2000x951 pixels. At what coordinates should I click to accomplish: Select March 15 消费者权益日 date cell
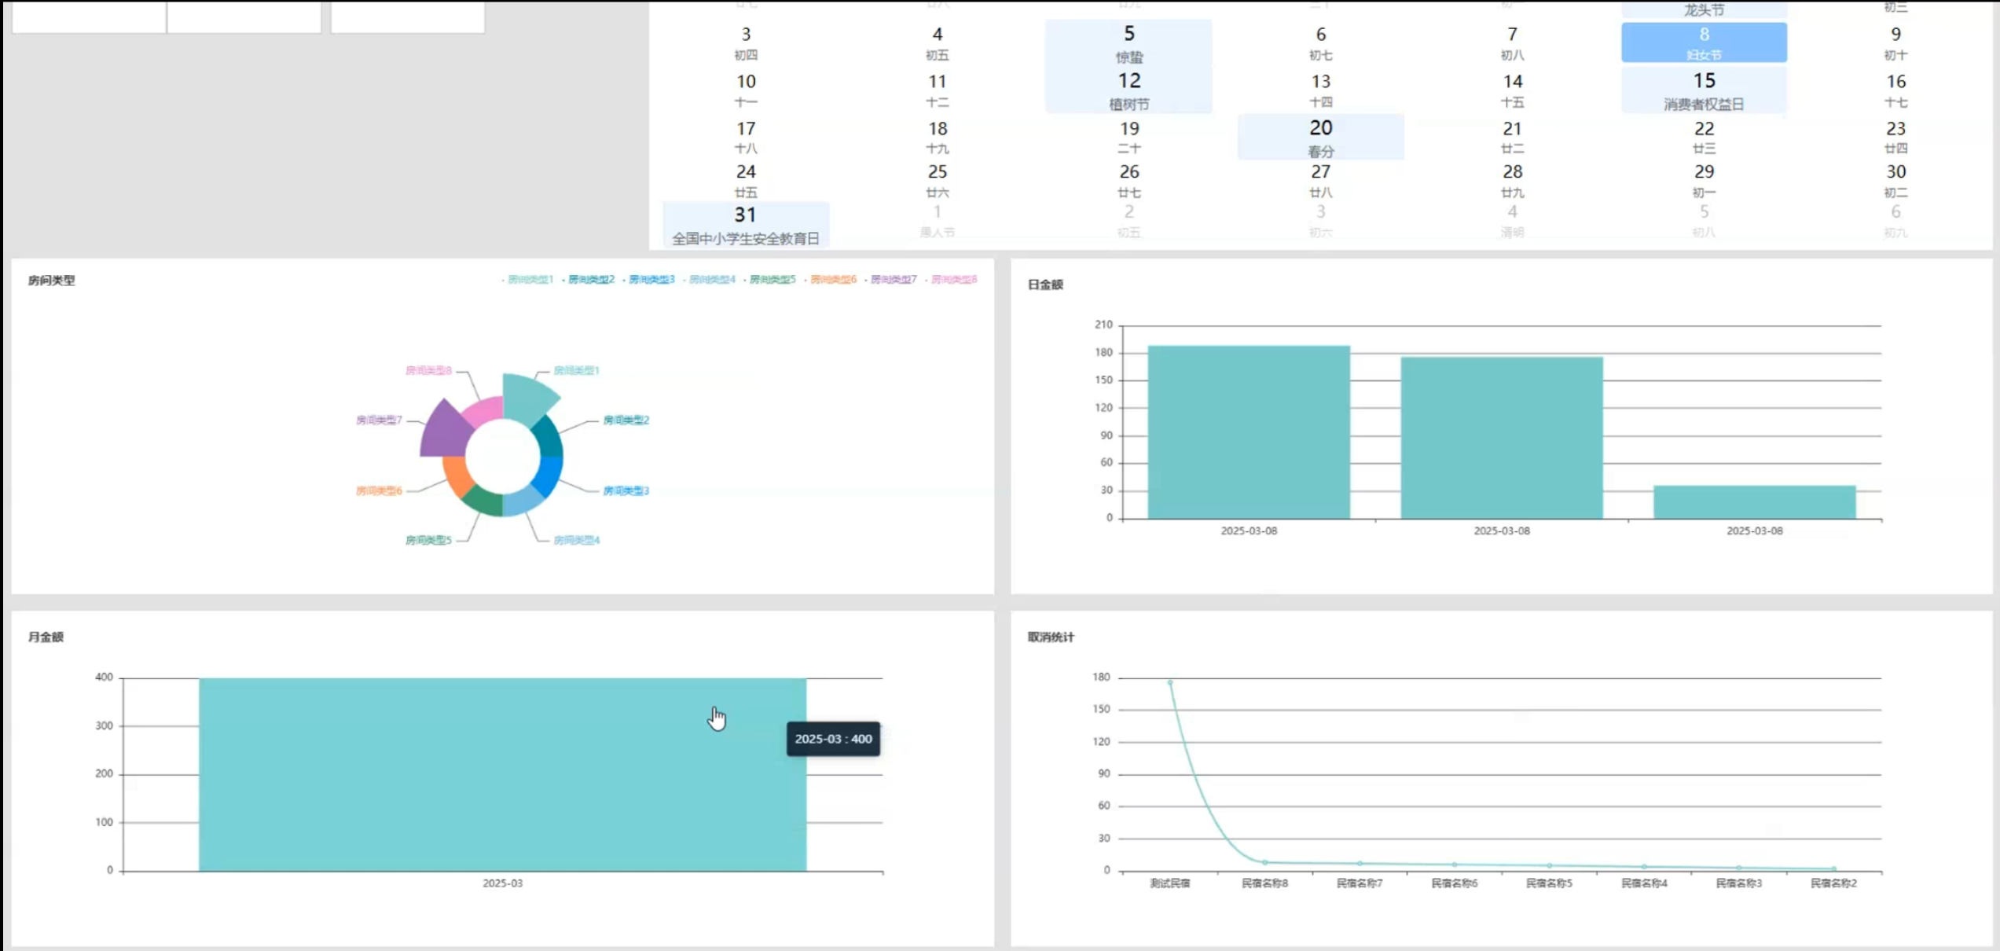(x=1703, y=90)
